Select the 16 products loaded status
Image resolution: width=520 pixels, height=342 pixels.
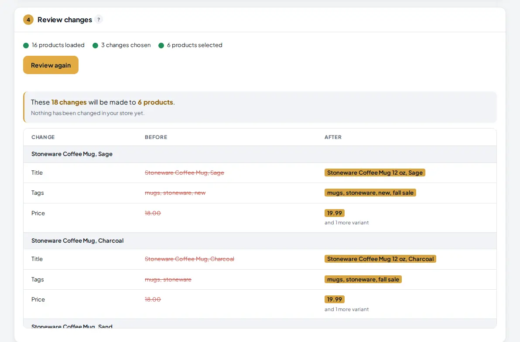[54, 45]
